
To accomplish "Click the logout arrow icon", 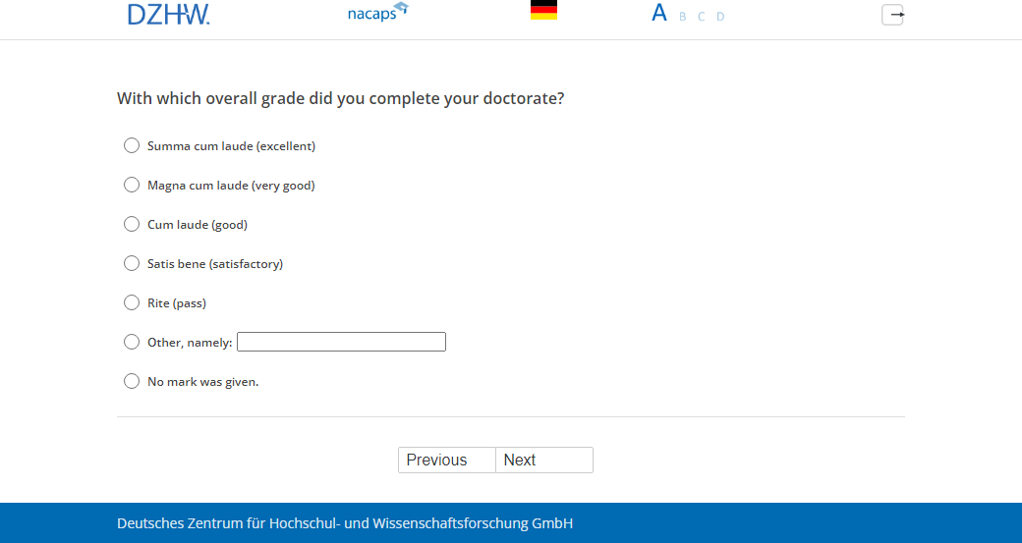I will coord(892,15).
